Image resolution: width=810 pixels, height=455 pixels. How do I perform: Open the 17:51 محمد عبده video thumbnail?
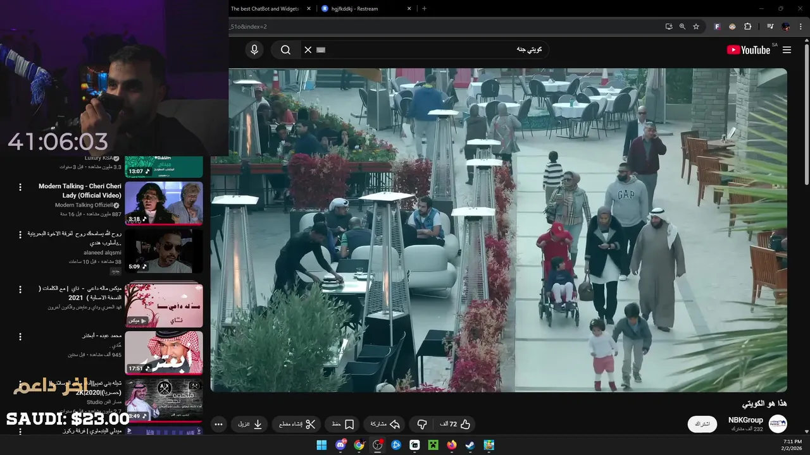(164, 353)
